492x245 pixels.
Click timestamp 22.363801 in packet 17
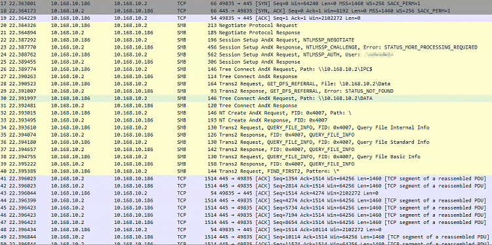click(x=22, y=3)
